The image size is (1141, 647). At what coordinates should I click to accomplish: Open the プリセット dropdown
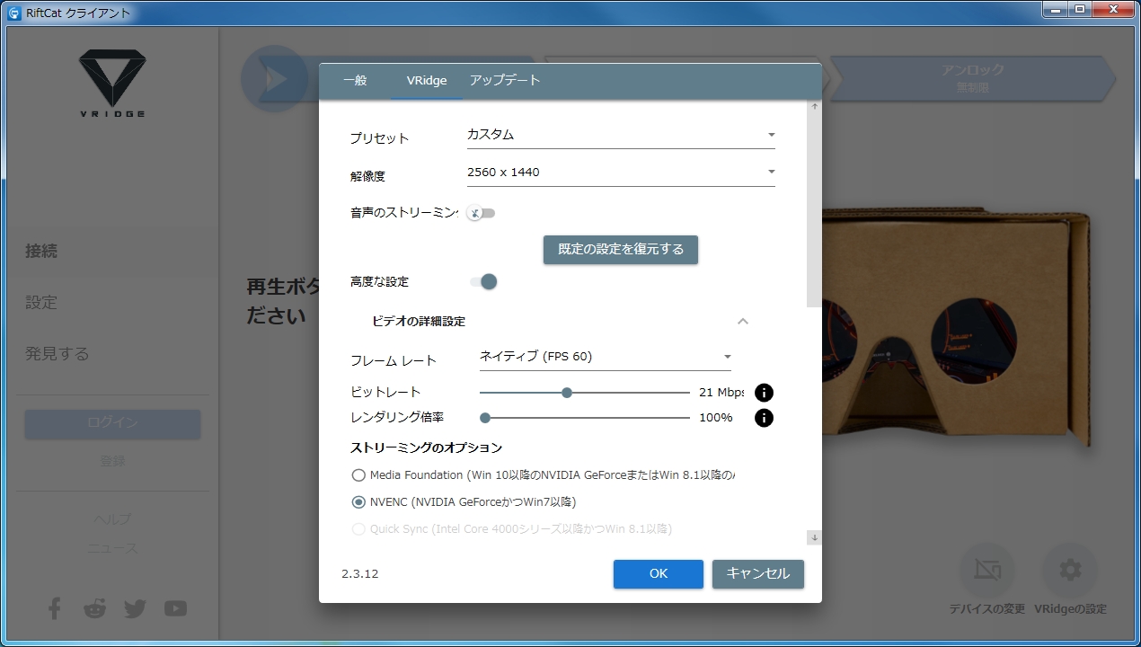(621, 135)
